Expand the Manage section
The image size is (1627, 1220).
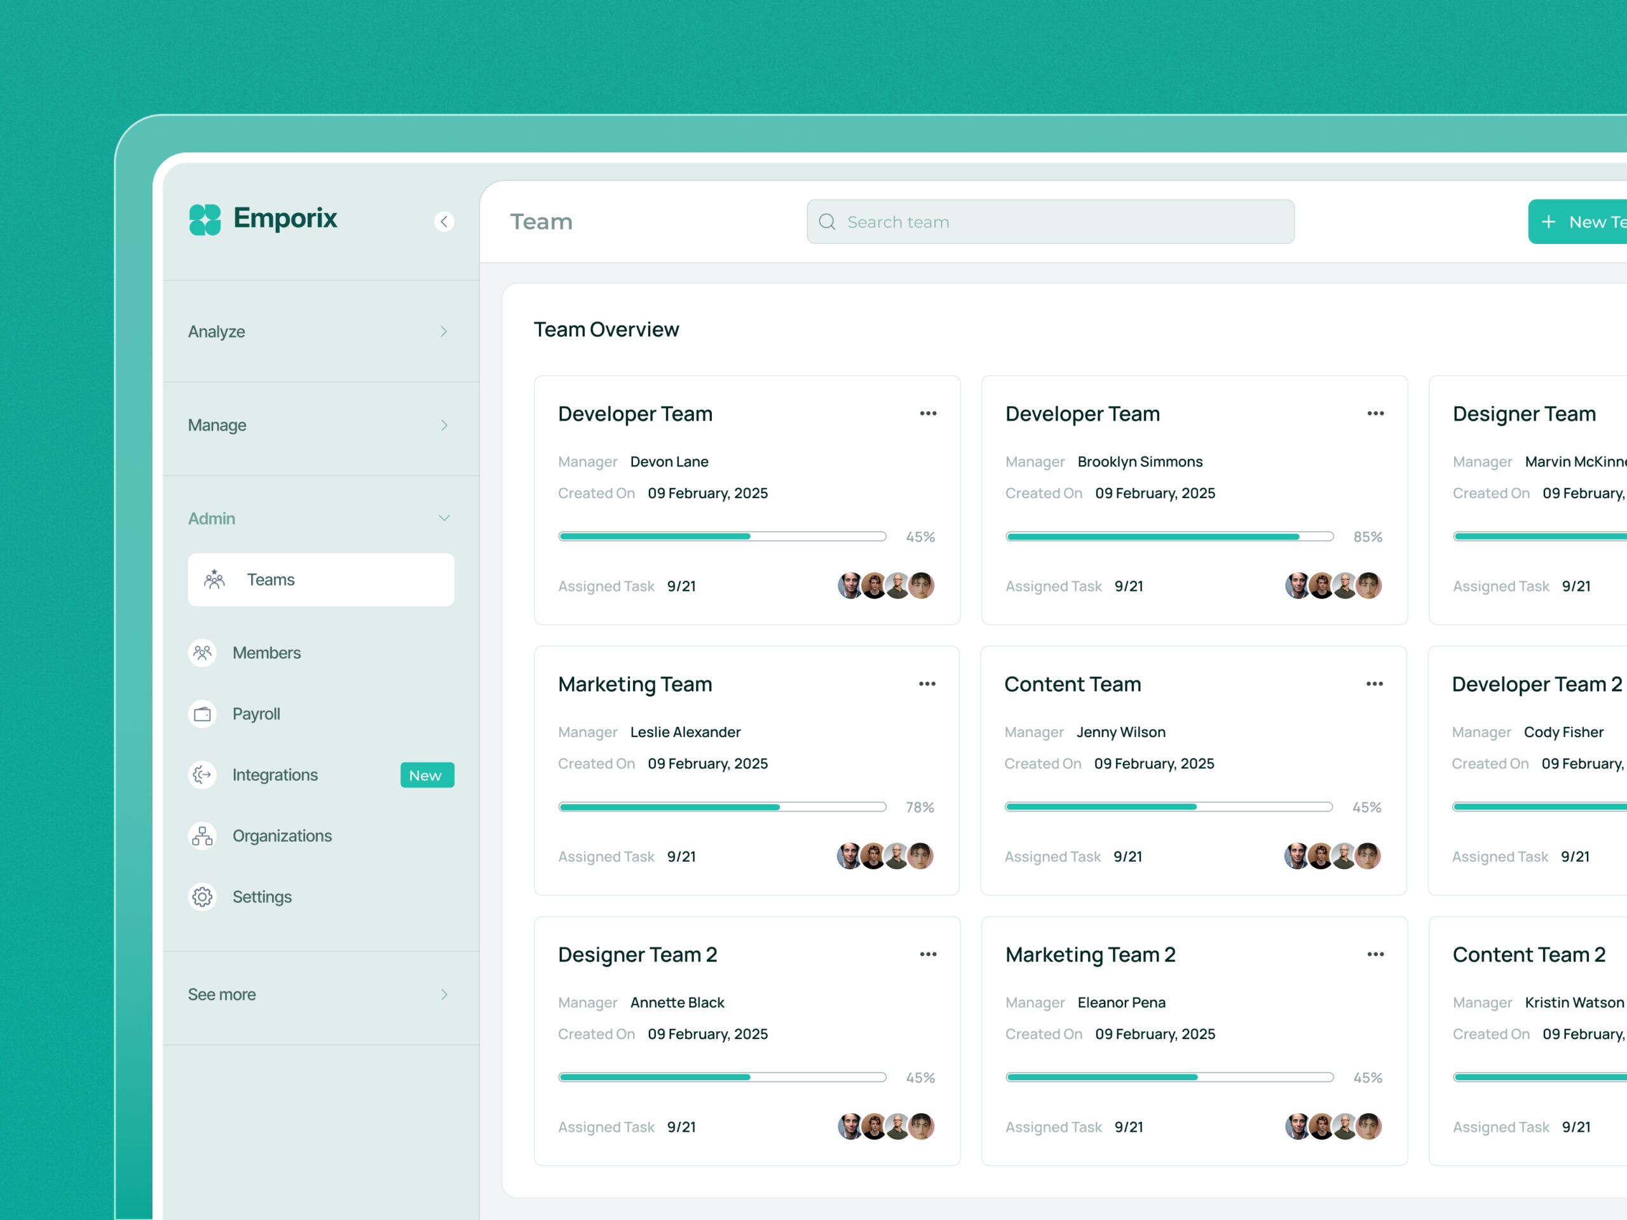pyautogui.click(x=444, y=425)
